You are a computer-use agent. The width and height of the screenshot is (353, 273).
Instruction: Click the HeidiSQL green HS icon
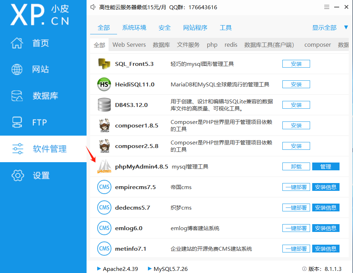(x=104, y=84)
